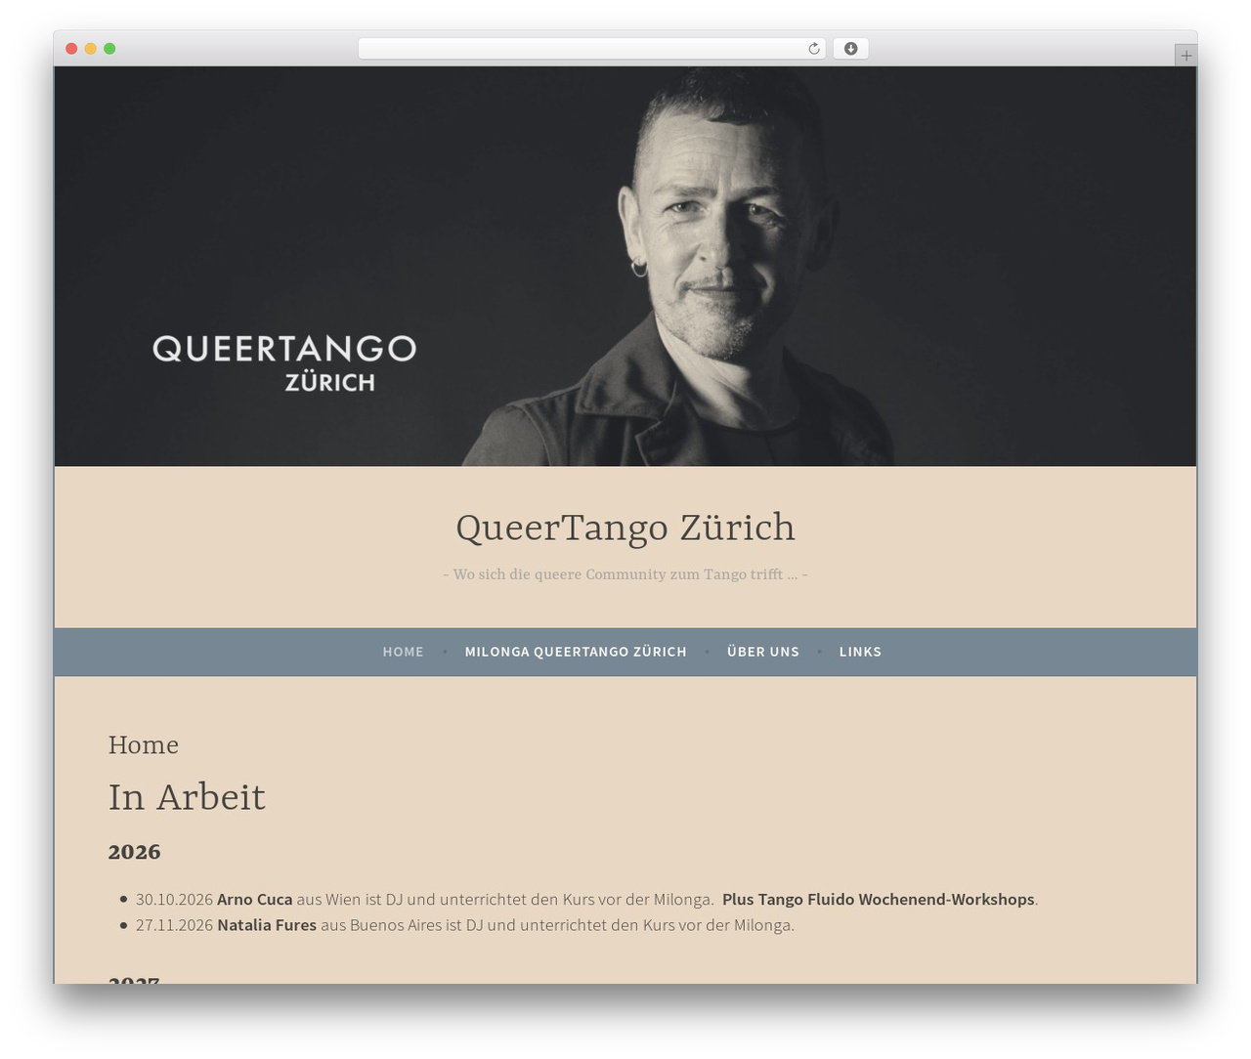Click the Home page heading
Image resolution: width=1251 pixels, height=1059 pixels.
pyautogui.click(x=144, y=745)
